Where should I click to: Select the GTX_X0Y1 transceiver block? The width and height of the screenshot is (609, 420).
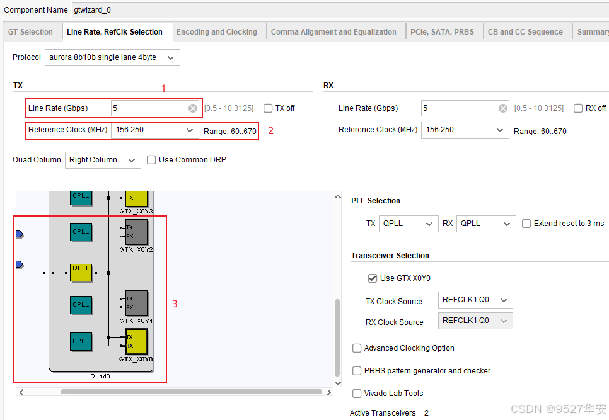136,303
